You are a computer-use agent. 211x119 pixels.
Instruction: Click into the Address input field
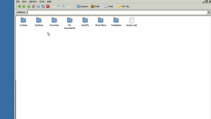point(117,12)
